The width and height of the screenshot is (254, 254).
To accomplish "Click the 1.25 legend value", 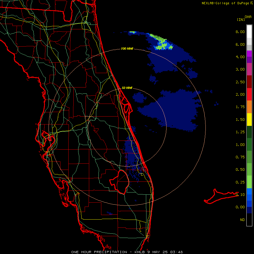I will click(x=240, y=132).
